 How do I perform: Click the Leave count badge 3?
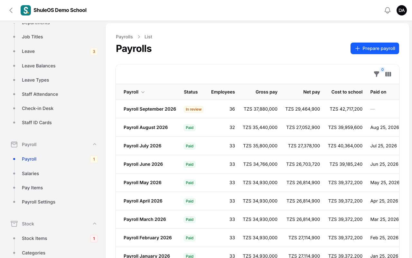[94, 51]
